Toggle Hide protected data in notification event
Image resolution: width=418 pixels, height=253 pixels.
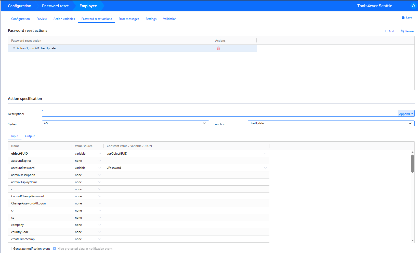click(x=55, y=248)
